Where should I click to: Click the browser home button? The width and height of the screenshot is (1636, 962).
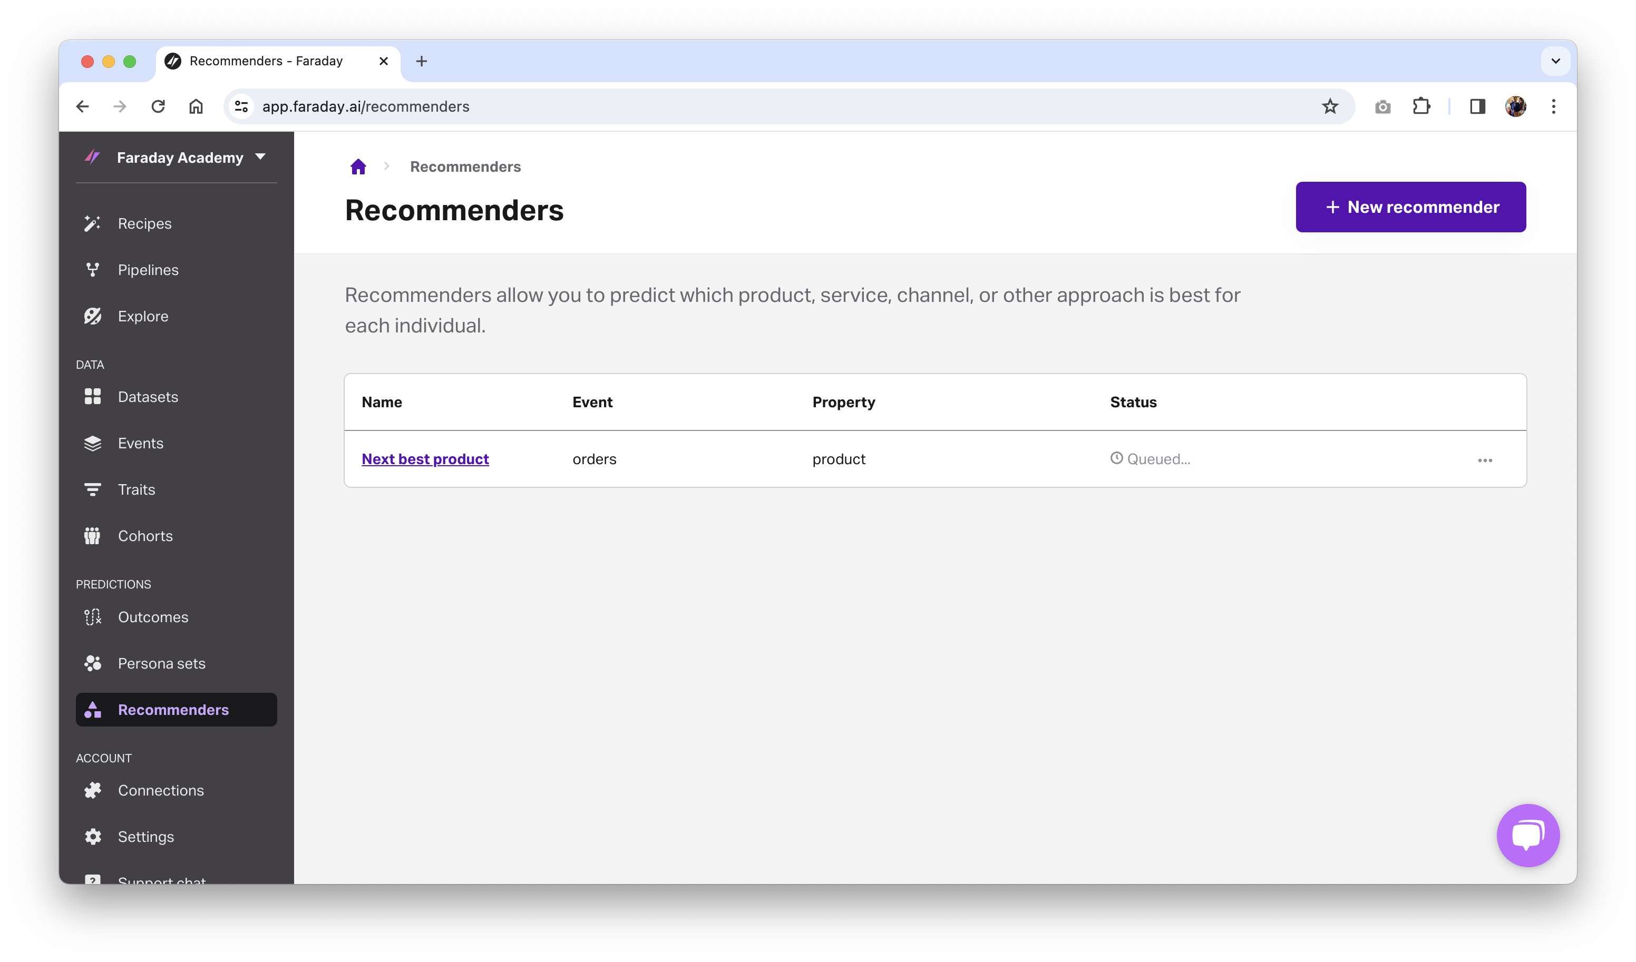(196, 106)
